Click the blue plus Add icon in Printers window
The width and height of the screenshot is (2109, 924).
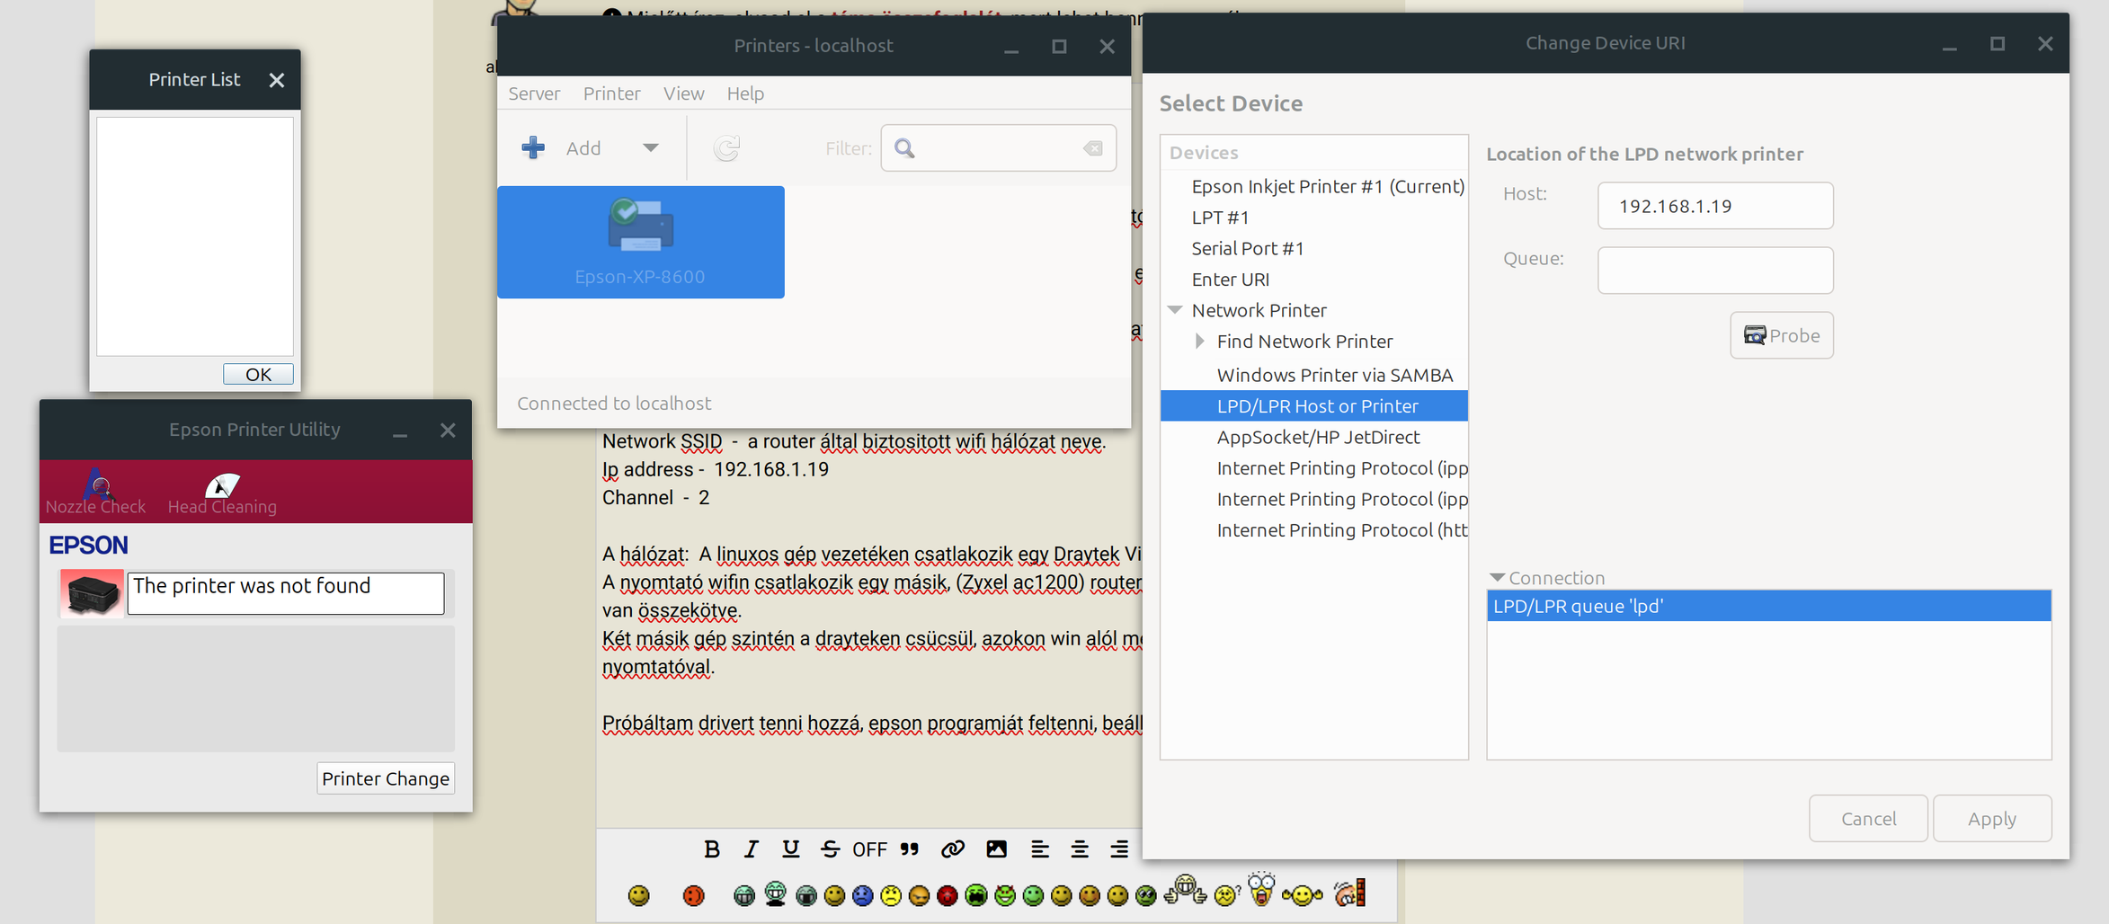[x=533, y=148]
